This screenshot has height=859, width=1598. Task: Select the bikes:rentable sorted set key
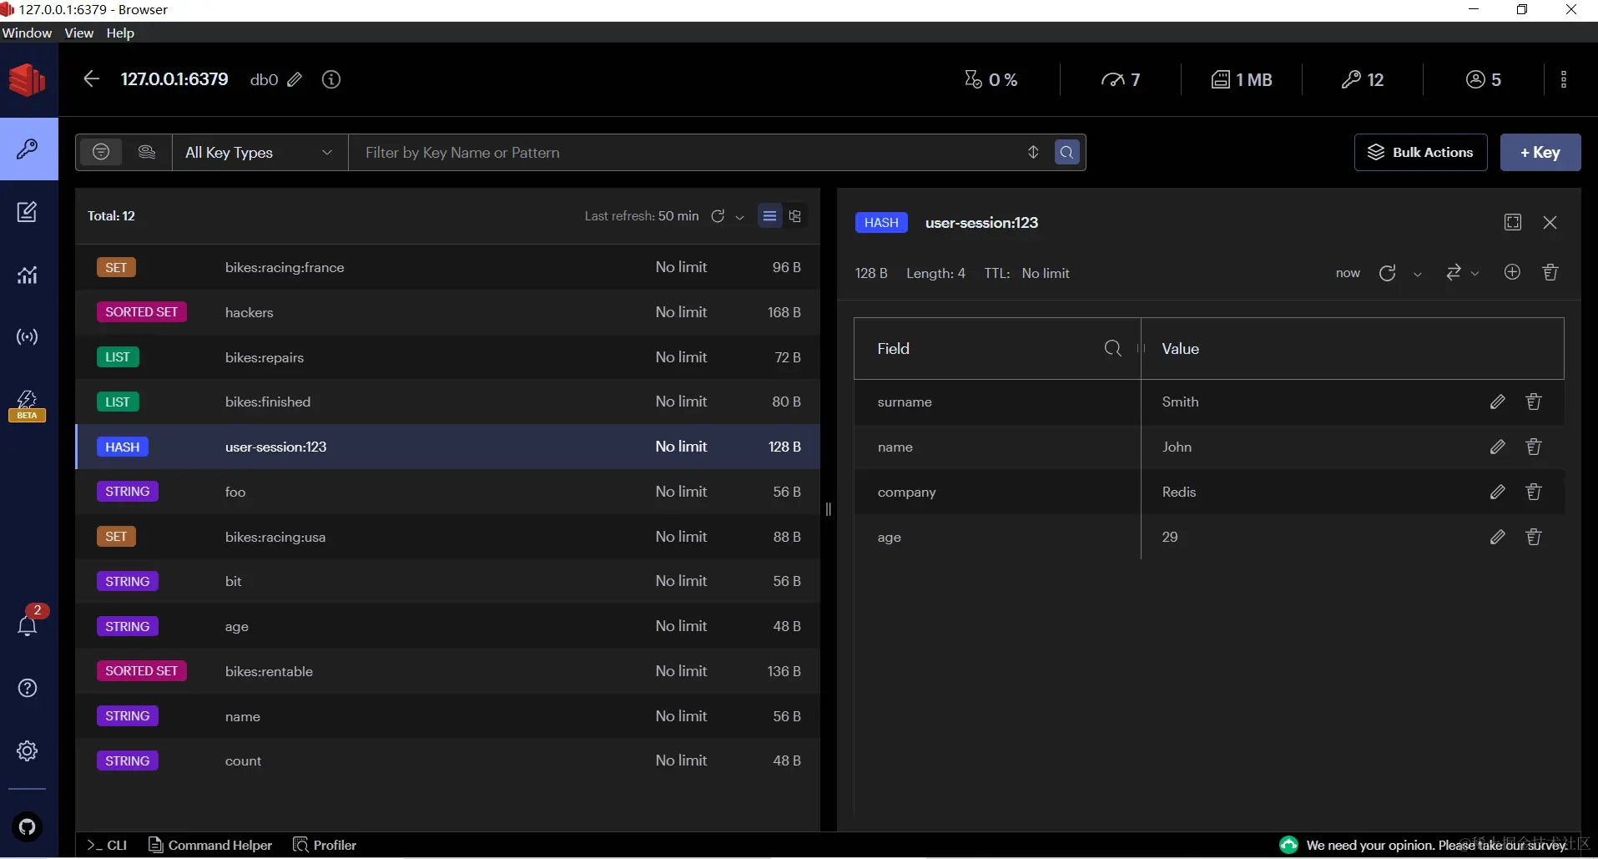point(447,671)
